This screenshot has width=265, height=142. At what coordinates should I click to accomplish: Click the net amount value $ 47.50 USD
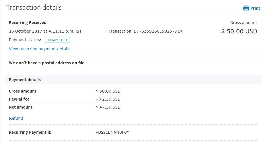(x=108, y=107)
